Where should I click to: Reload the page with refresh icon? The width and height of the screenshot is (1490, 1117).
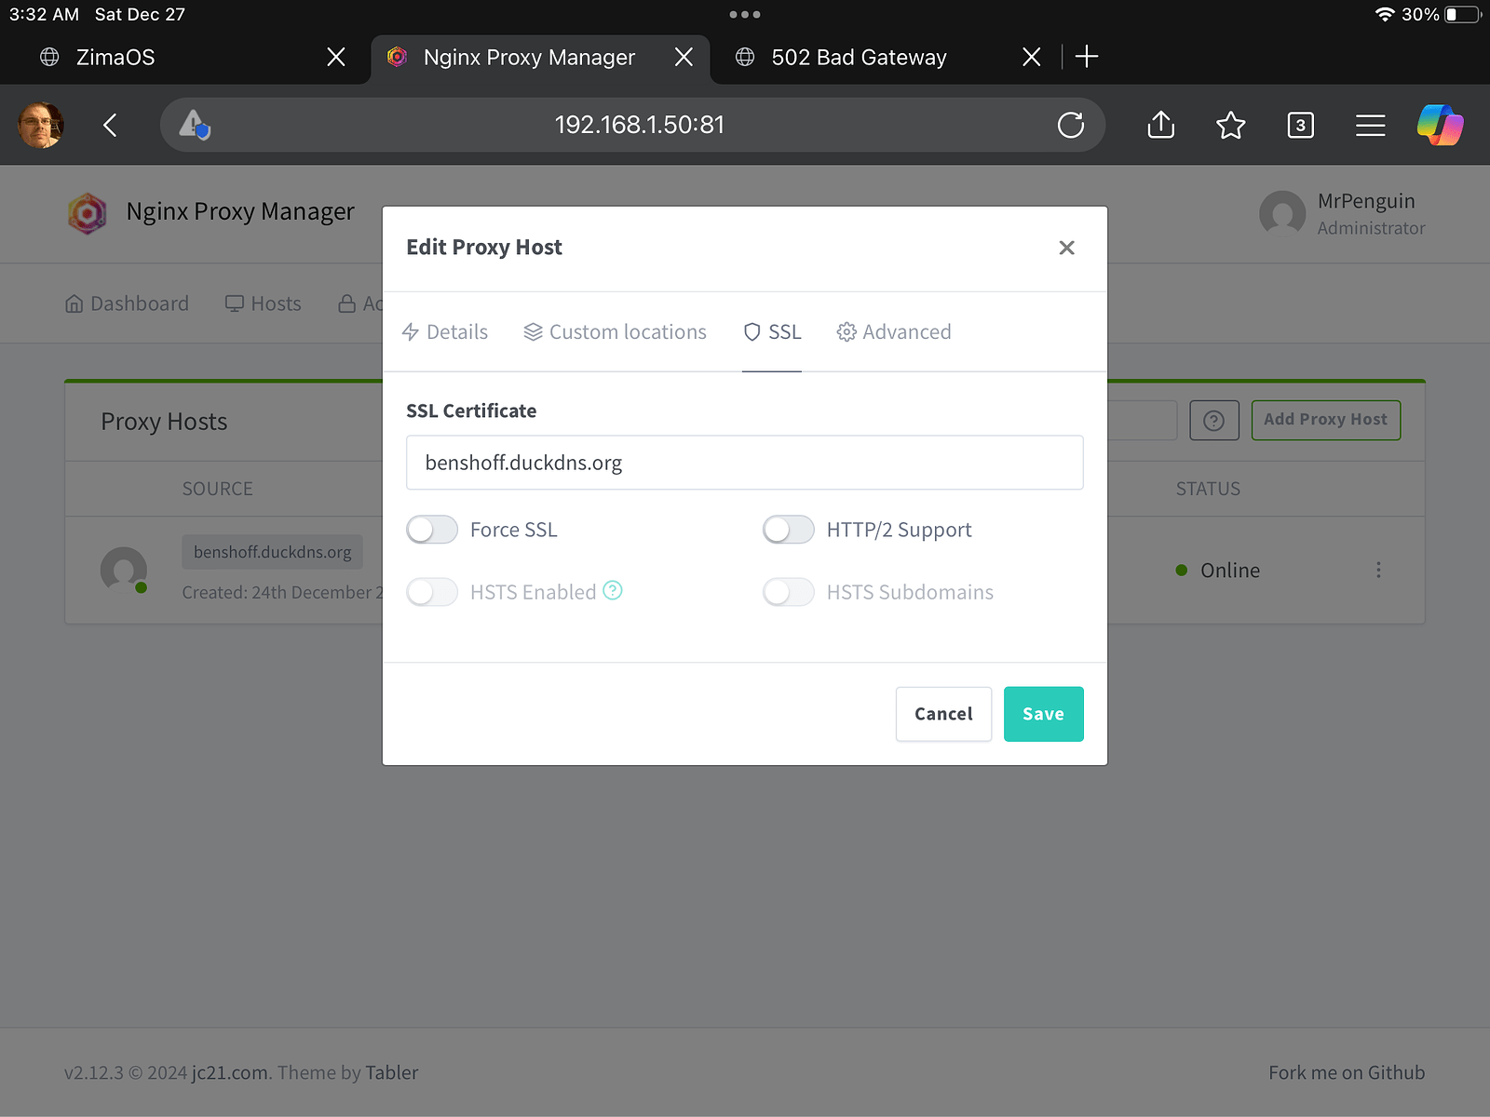(x=1071, y=125)
